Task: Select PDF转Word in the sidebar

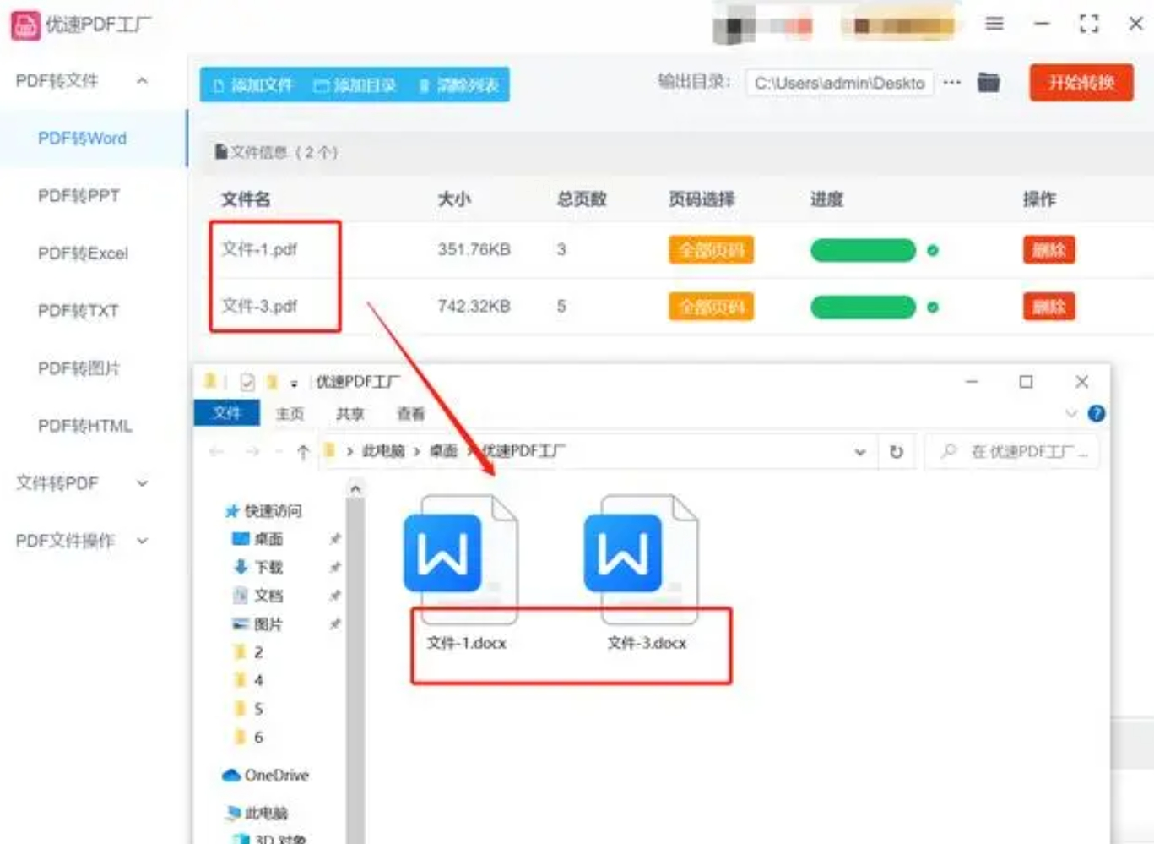Action: click(82, 138)
